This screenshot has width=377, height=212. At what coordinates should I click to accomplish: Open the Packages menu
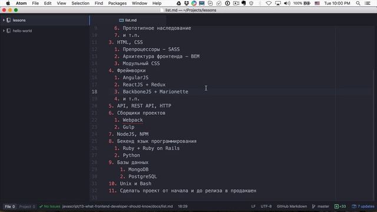[117, 3]
